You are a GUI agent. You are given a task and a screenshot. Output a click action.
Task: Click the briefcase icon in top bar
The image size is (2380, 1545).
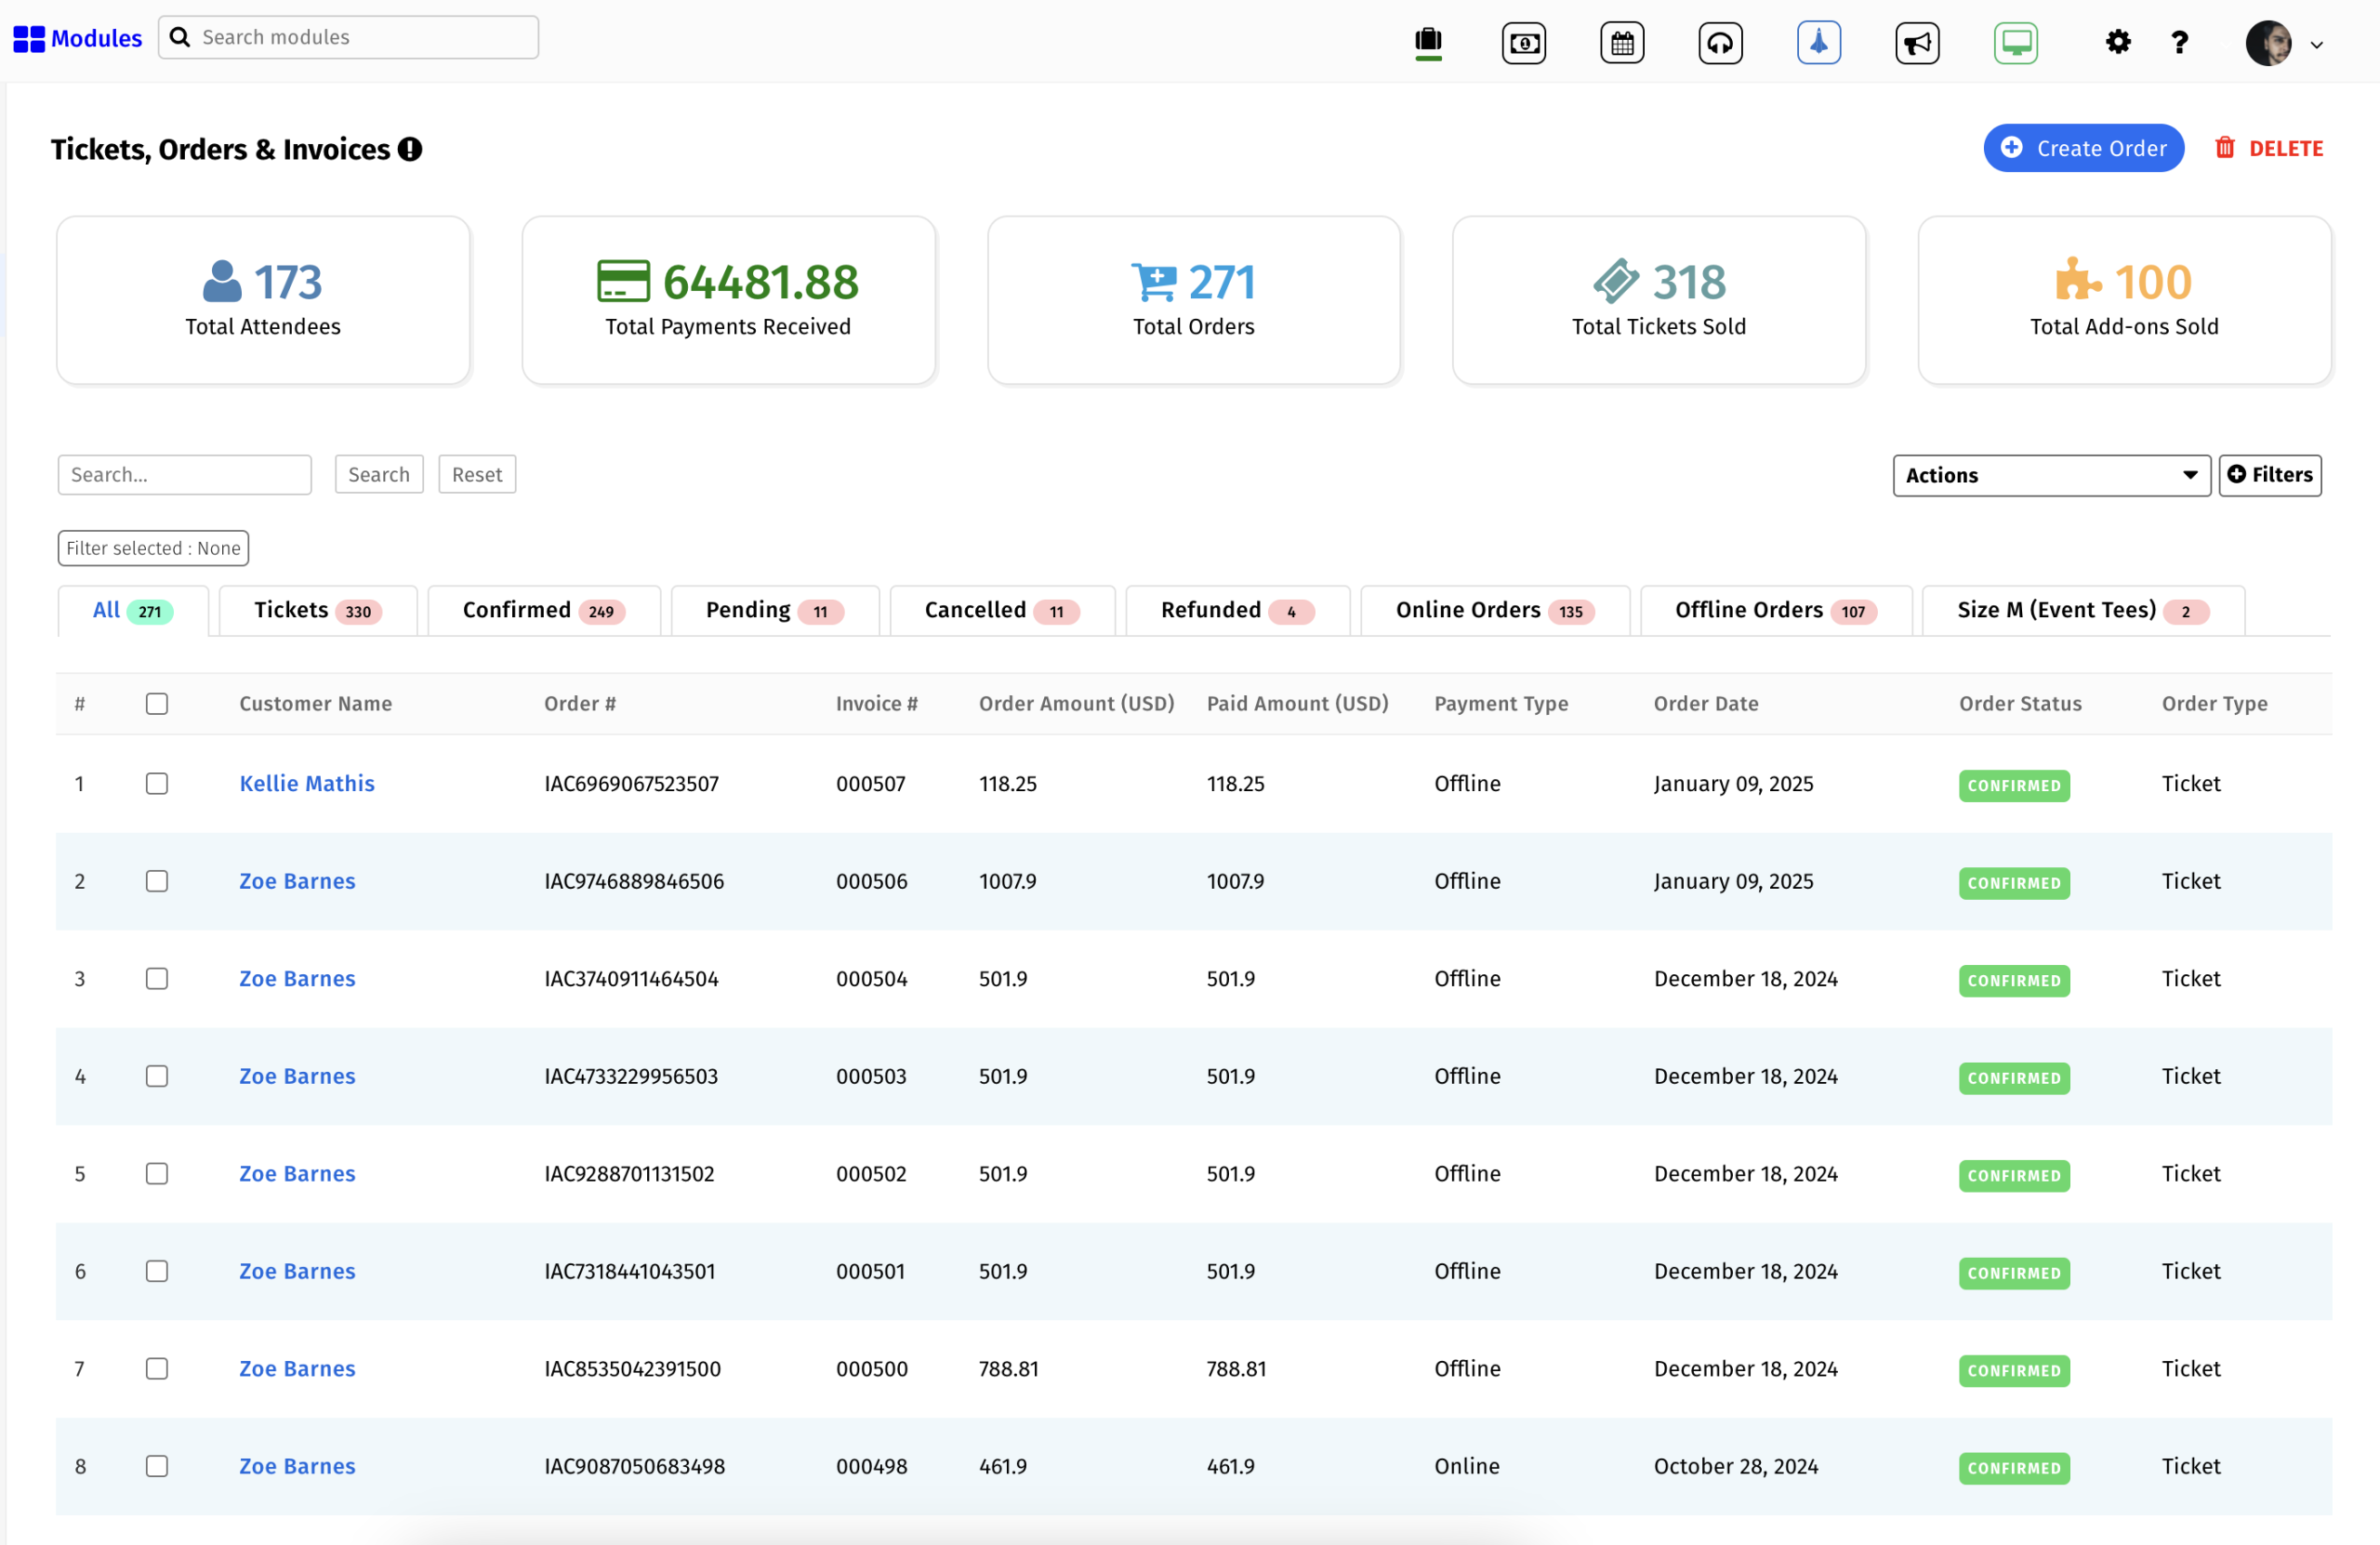click(1428, 43)
